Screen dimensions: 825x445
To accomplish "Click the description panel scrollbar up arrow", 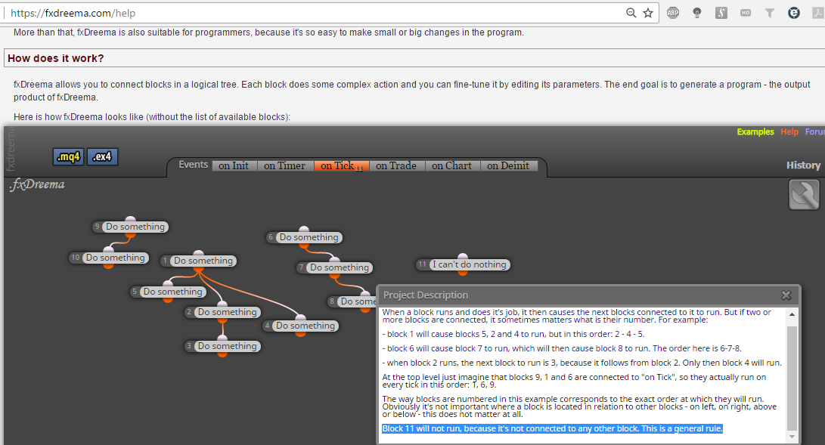I will [x=792, y=314].
